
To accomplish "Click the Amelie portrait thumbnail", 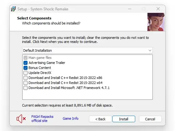I will coord(156,22).
